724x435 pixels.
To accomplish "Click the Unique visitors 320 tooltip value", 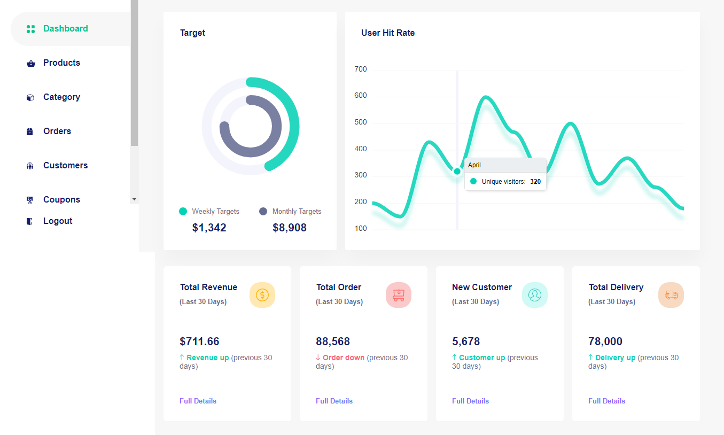I will coord(535,182).
